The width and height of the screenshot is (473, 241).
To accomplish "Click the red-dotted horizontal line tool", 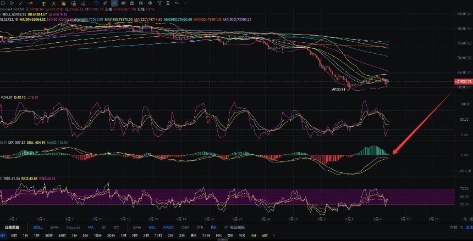I will [30, 3].
